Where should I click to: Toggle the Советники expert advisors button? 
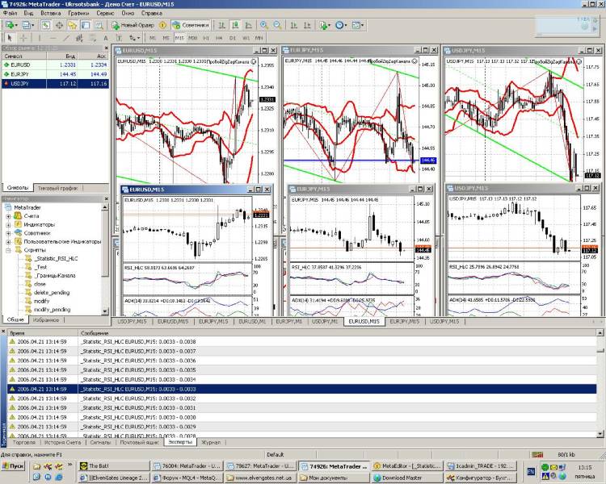[x=191, y=25]
